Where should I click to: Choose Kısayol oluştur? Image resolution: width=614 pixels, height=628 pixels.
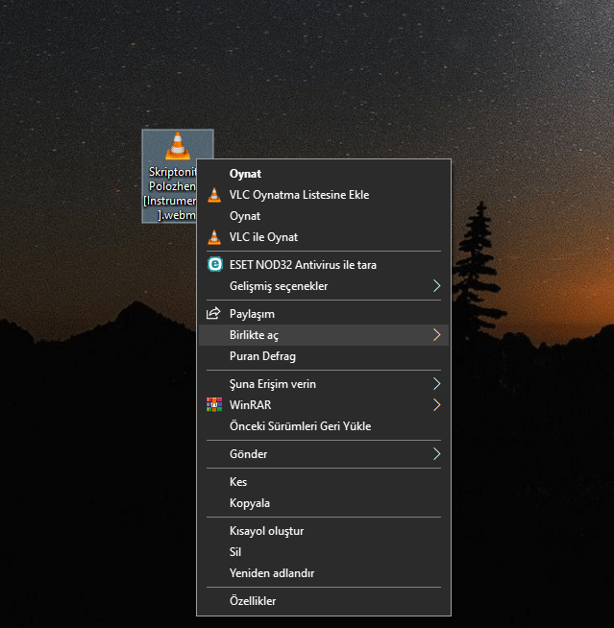click(x=324, y=531)
